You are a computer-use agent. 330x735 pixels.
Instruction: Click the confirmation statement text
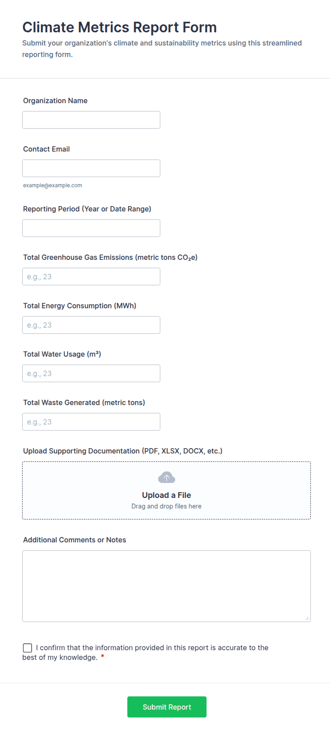pos(145,652)
